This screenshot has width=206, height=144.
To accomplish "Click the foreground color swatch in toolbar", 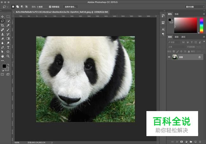I will point(4,66).
